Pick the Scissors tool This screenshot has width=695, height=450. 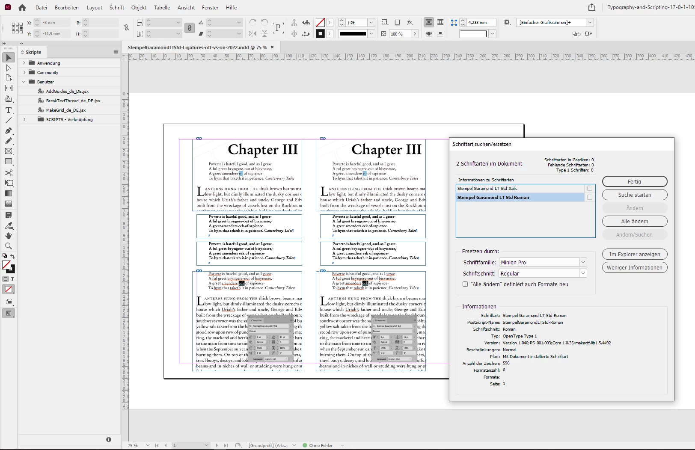tap(9, 173)
